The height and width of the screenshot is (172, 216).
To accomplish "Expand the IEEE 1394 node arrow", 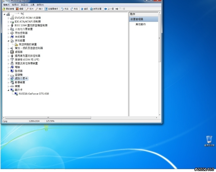I will click(x=8, y=26).
